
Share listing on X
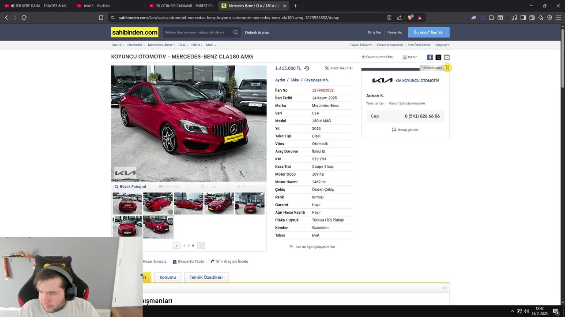point(438,57)
